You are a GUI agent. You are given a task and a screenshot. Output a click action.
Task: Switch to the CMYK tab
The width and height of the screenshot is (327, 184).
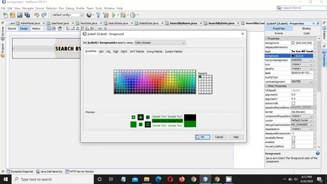(124, 52)
